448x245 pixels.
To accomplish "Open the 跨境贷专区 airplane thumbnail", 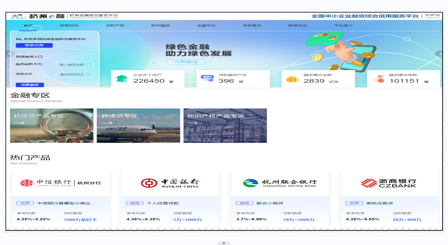I will click(138, 126).
